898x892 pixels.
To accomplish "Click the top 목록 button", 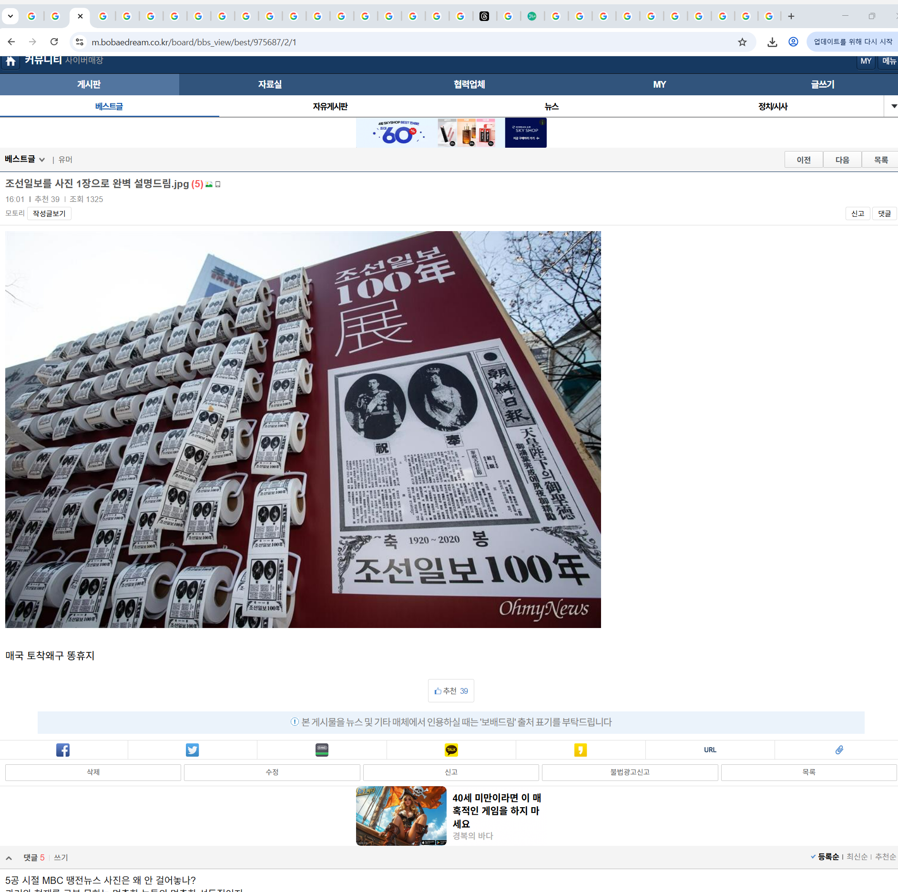I will tap(880, 160).
